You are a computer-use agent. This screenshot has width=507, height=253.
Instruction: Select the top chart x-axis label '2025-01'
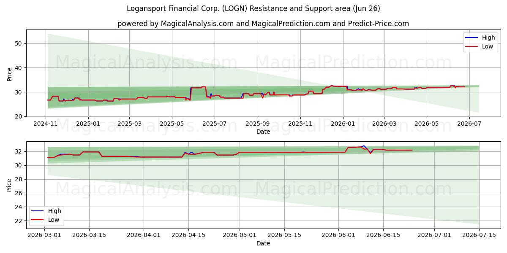(88, 125)
